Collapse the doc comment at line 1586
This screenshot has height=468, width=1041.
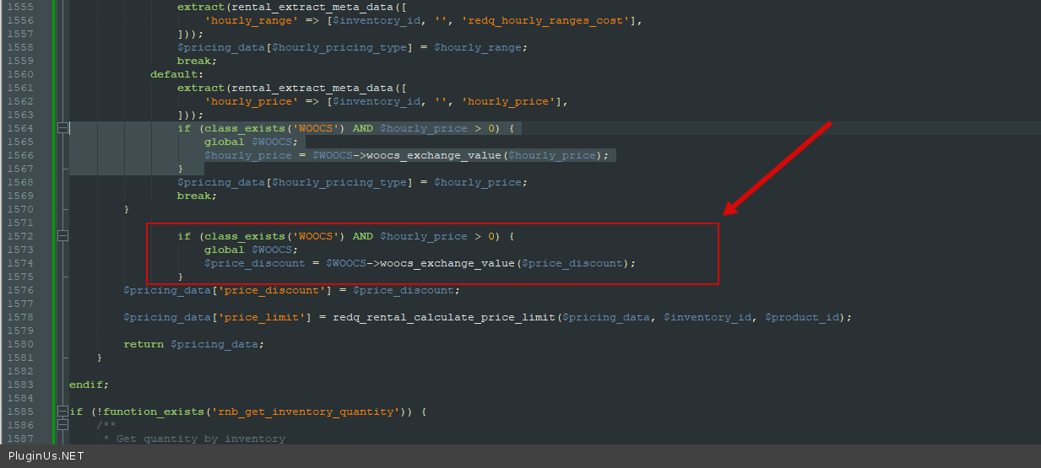(x=62, y=425)
